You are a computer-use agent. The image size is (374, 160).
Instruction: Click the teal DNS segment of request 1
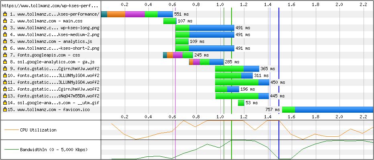104,14
